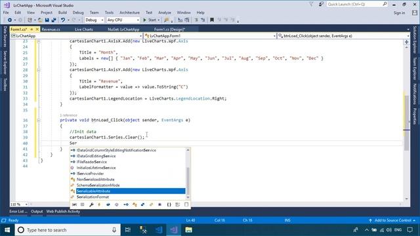Click Add to Source Control in status bar
This screenshot has height=236, width=420.
(x=392, y=220)
